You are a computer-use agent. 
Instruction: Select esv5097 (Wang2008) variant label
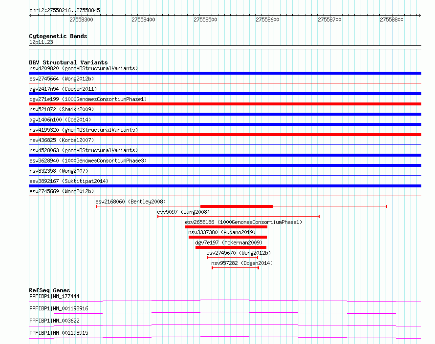click(x=183, y=212)
